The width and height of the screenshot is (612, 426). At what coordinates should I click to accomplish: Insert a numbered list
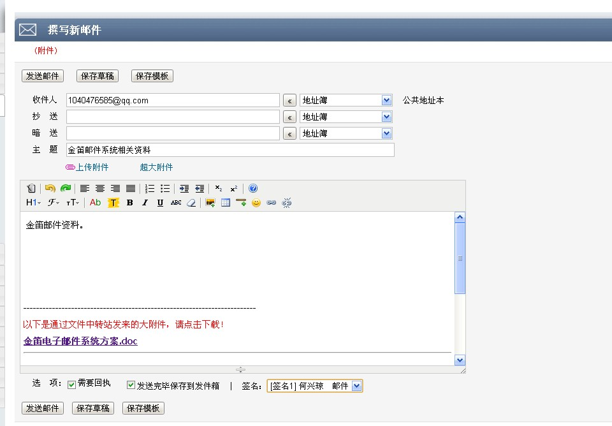[x=149, y=189]
